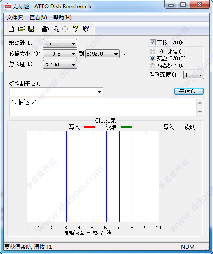Viewport: 213px width, 254px height.
Task: Click the window resize grip in status bar
Action: (207, 247)
